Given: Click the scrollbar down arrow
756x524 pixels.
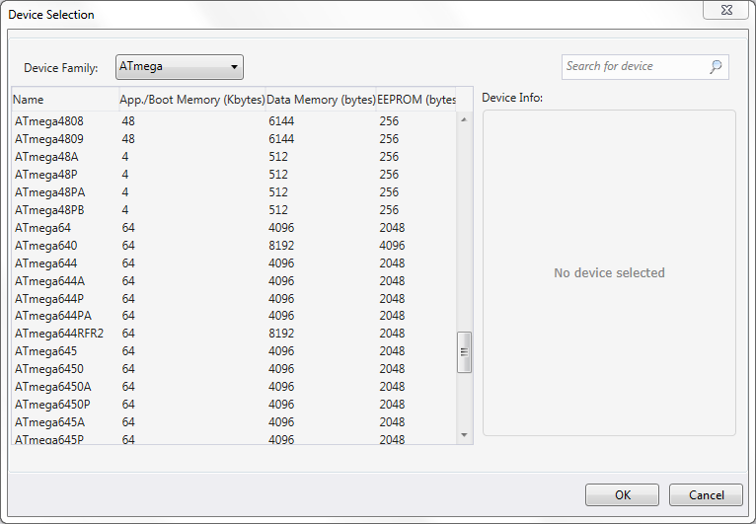Looking at the screenshot, I should pos(464,435).
